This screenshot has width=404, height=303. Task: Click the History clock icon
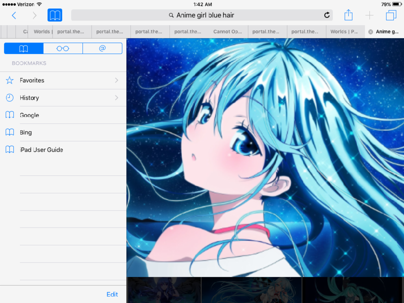[9, 97]
